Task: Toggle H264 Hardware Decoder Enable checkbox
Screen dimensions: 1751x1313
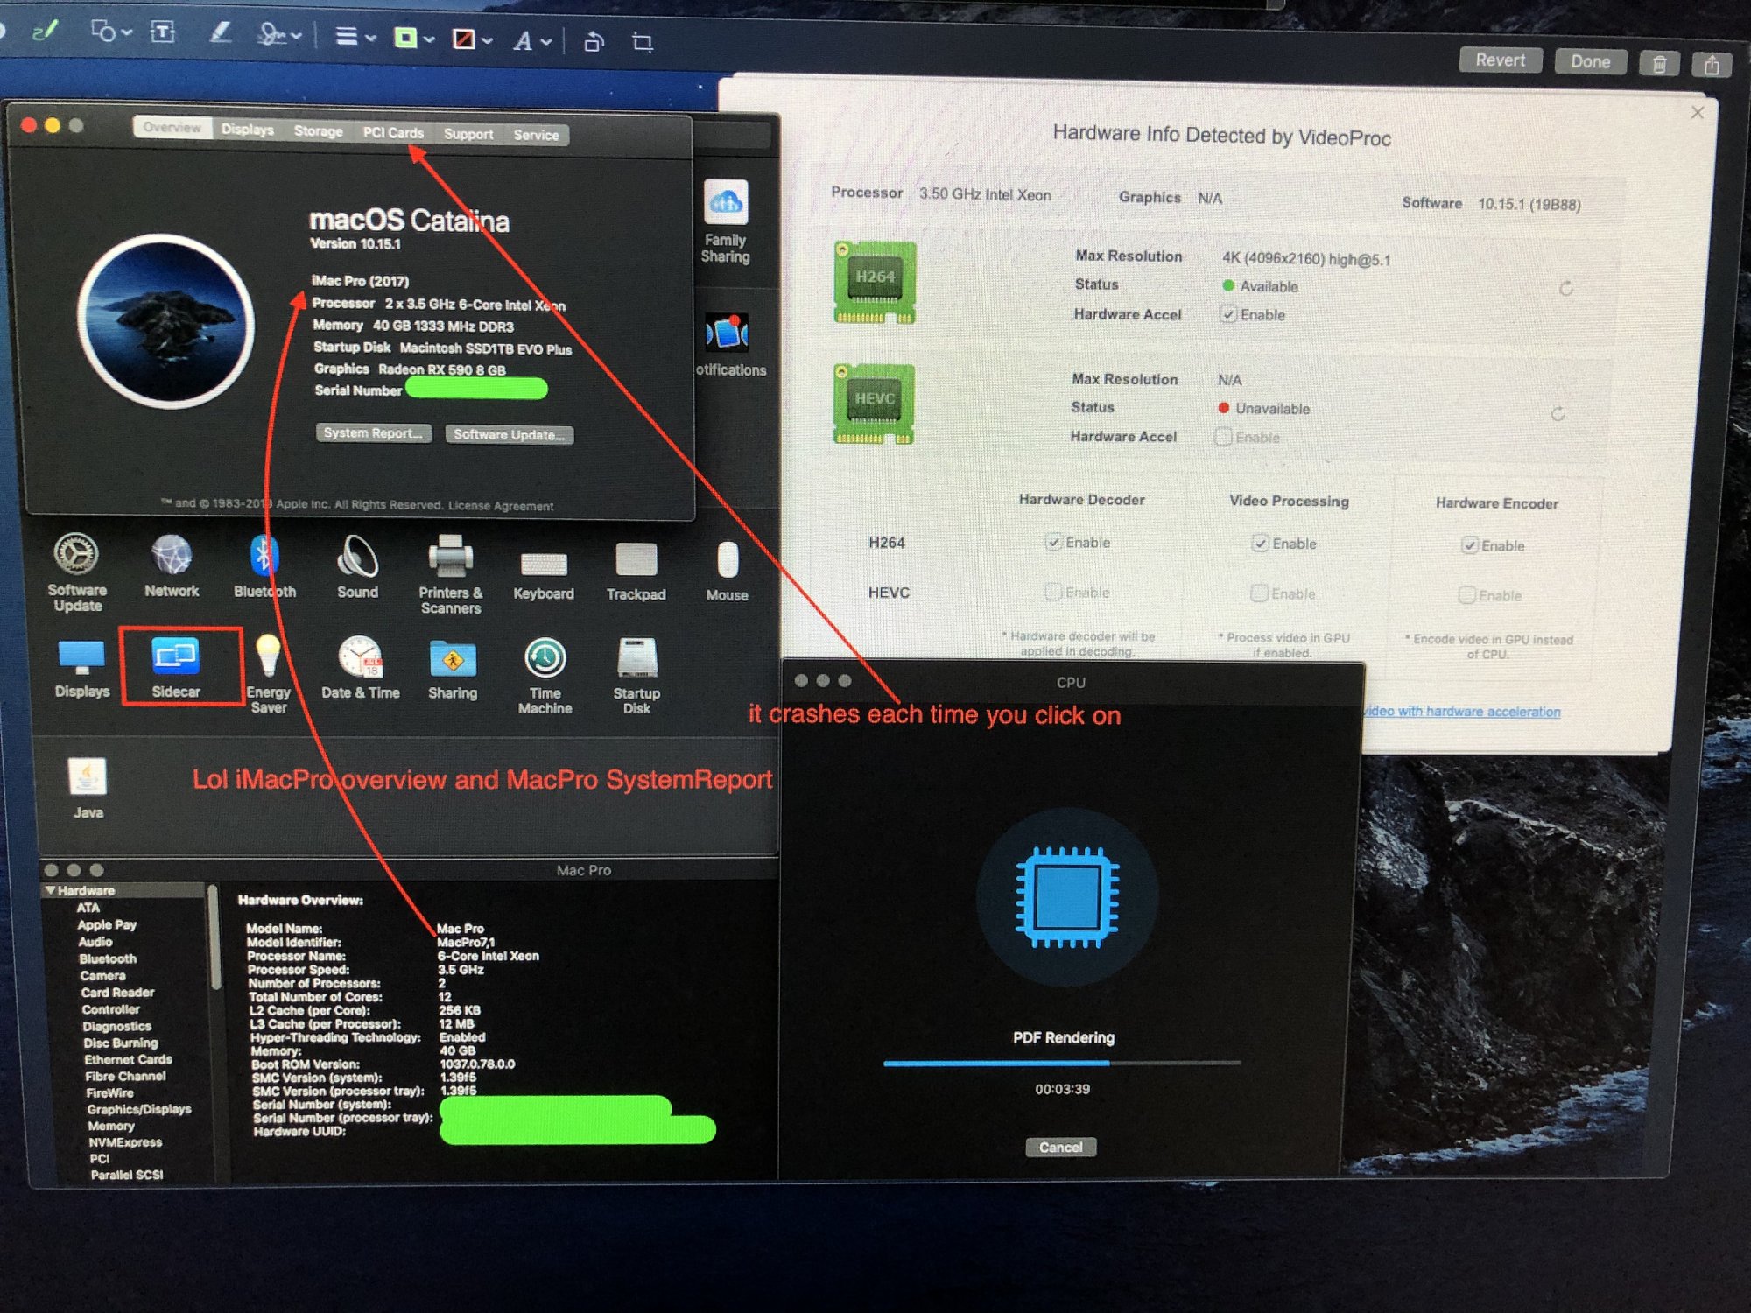Action: tap(1053, 543)
